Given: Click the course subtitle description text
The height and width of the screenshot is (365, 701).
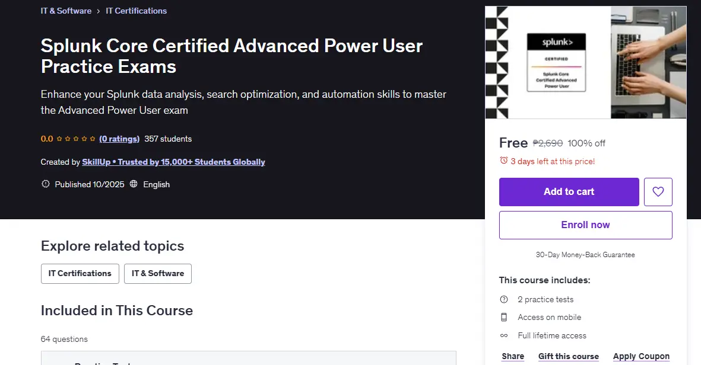Looking at the screenshot, I should point(243,102).
